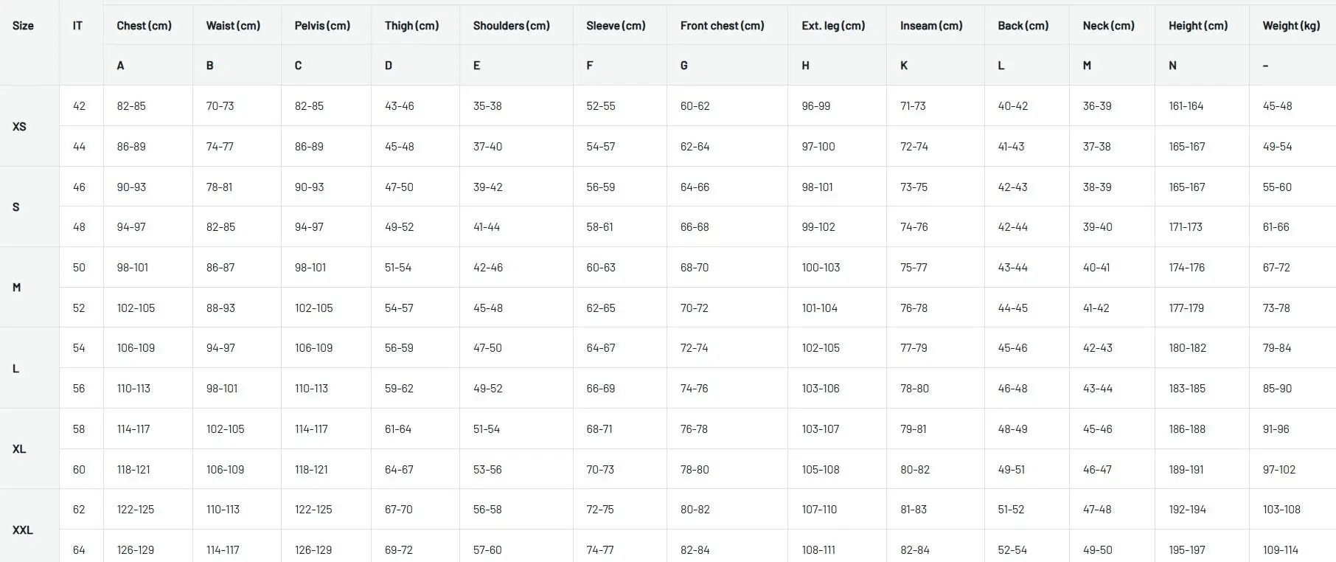Select the M size row label
1336x562 pixels.
coord(17,287)
